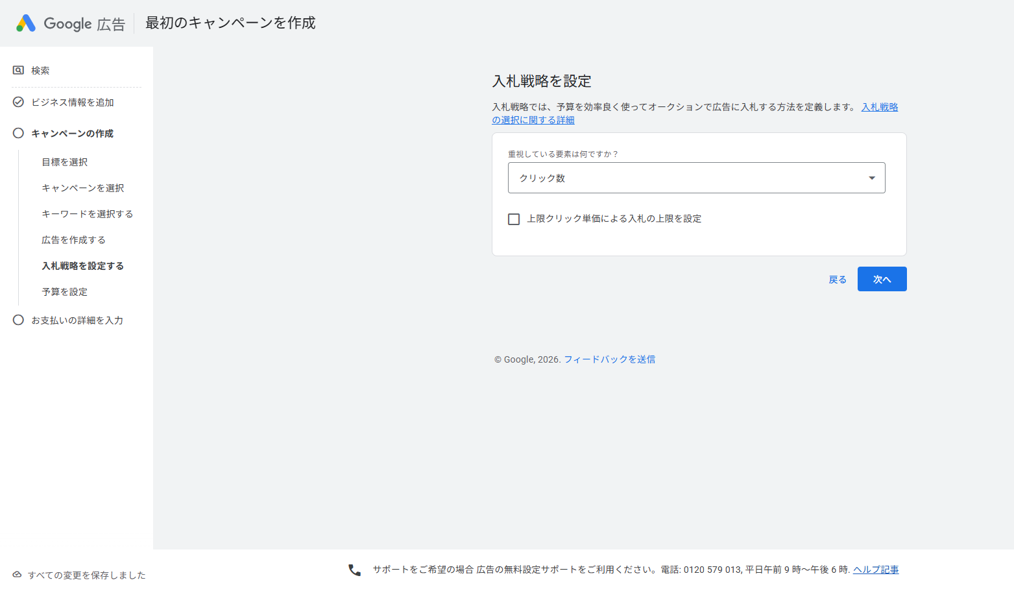The height and width of the screenshot is (591, 1014).
Task: Click the 戻る button
Action: pos(837,278)
